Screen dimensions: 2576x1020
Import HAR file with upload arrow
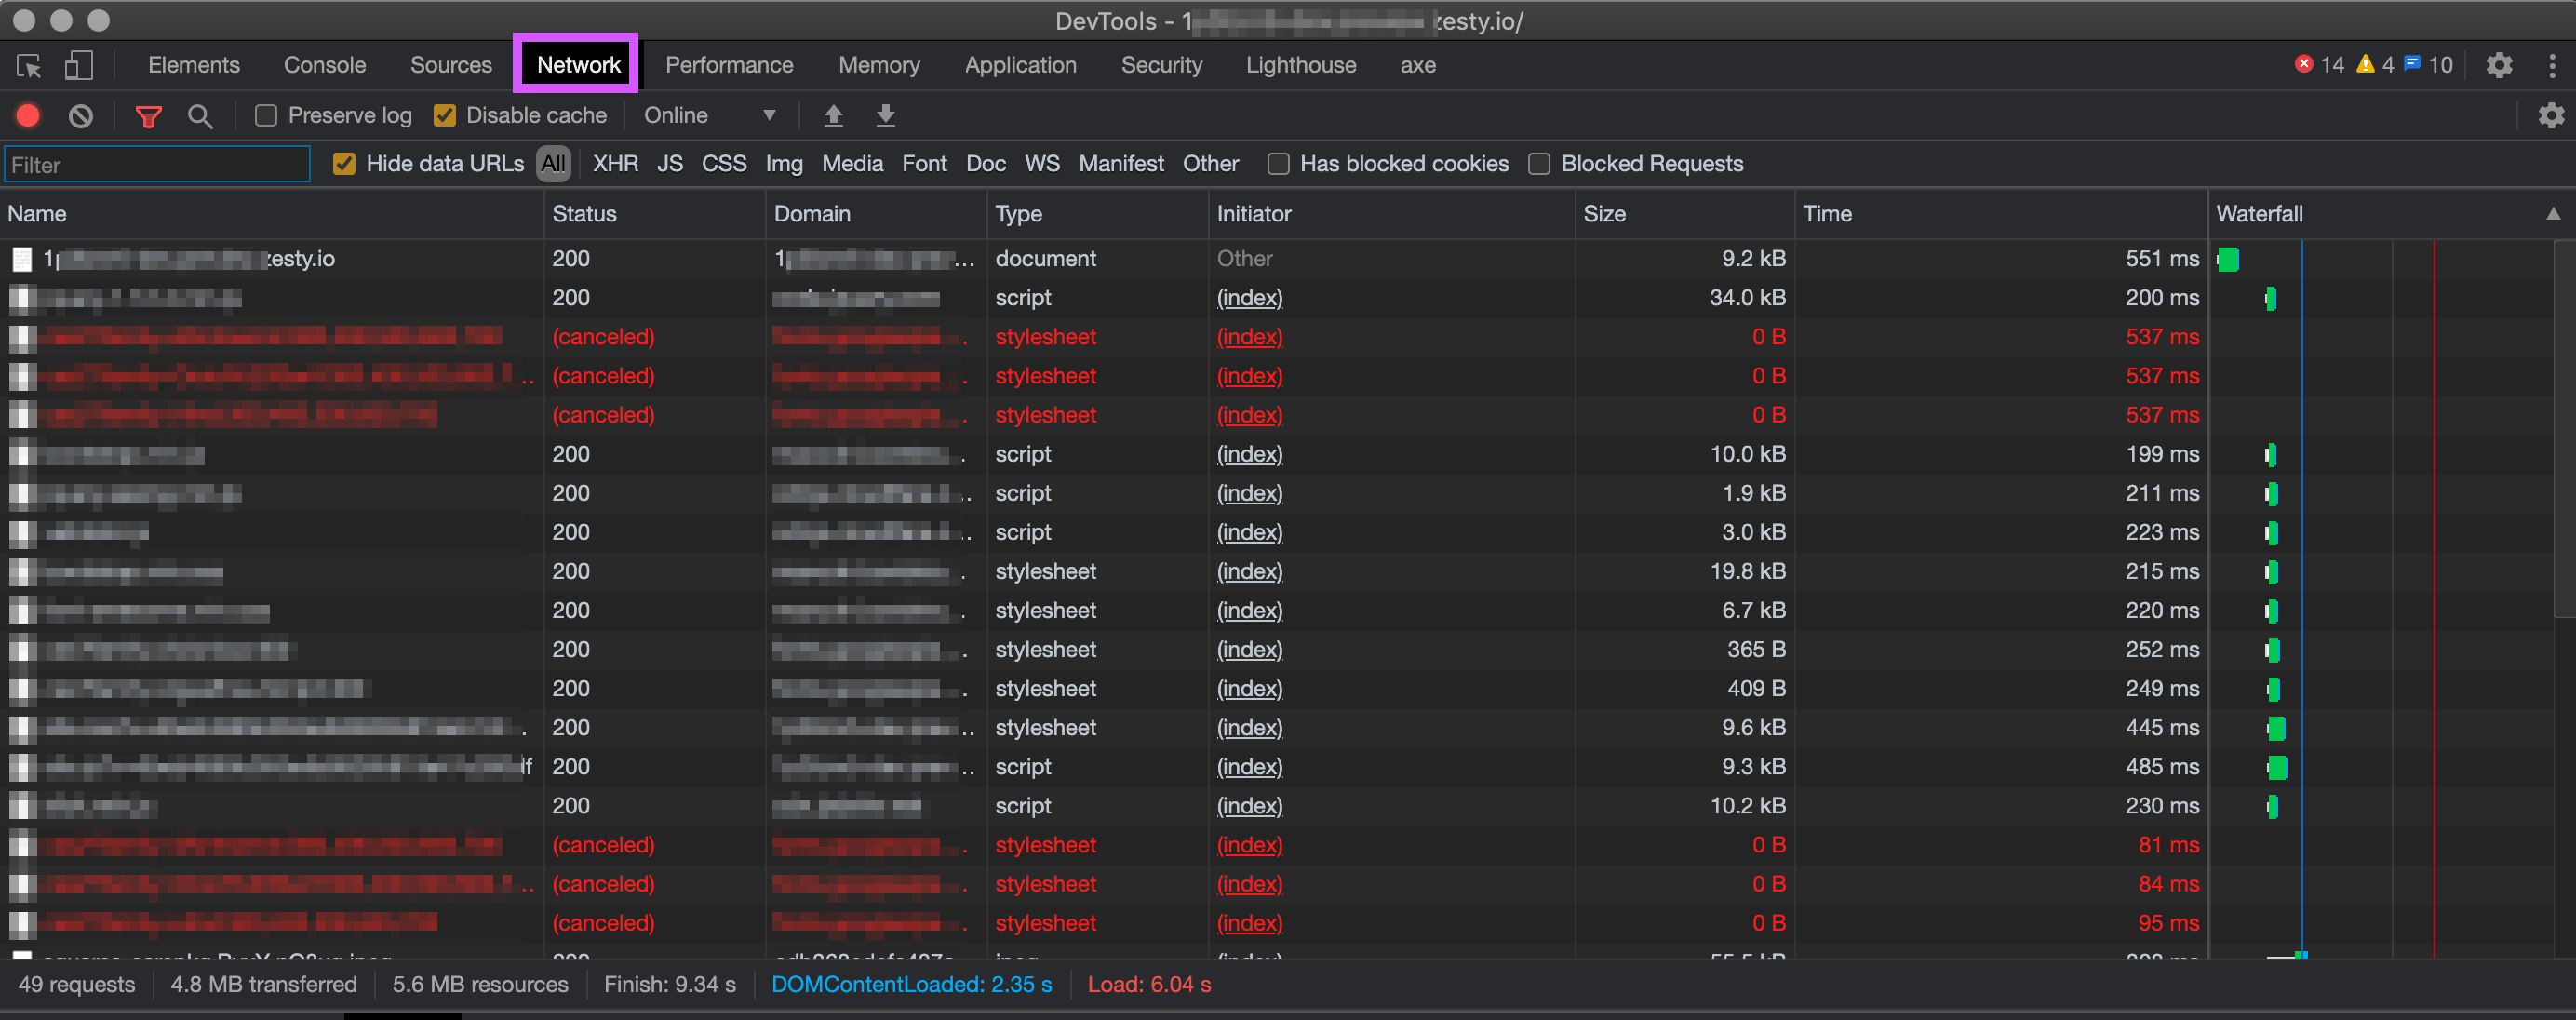833,116
